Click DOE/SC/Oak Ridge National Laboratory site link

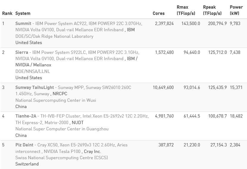pyautogui.click(x=54, y=36)
